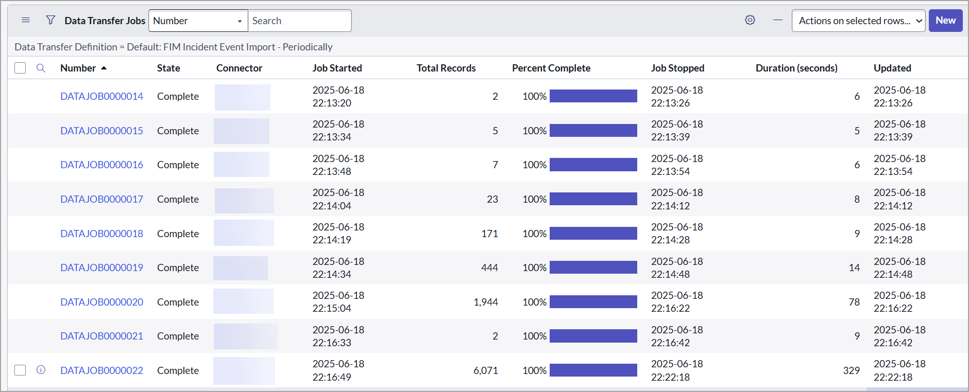The height and width of the screenshot is (392, 969).
Task: Click the Search text input field
Action: 299,21
